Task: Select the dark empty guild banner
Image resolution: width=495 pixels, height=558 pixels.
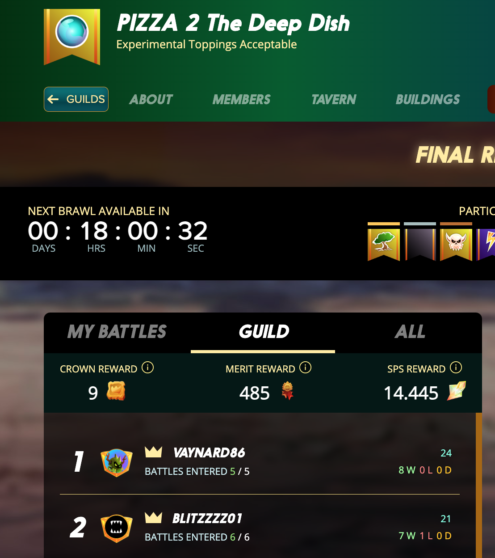Action: click(420, 244)
